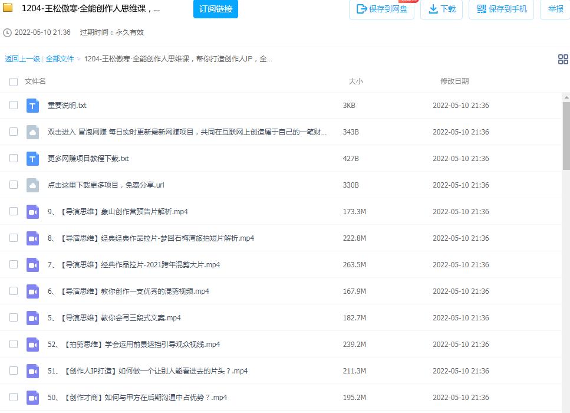The image size is (570, 413).
Task: Open 8、经典作品拉片-梦回石梅湾旅拍短片解析.mp4
Action: [151, 238]
